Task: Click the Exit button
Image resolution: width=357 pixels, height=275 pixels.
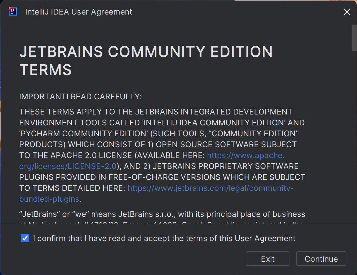Action: coord(268,259)
